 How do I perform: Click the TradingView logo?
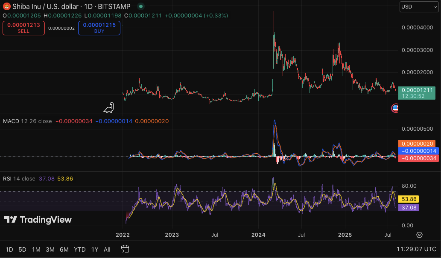[38, 220]
